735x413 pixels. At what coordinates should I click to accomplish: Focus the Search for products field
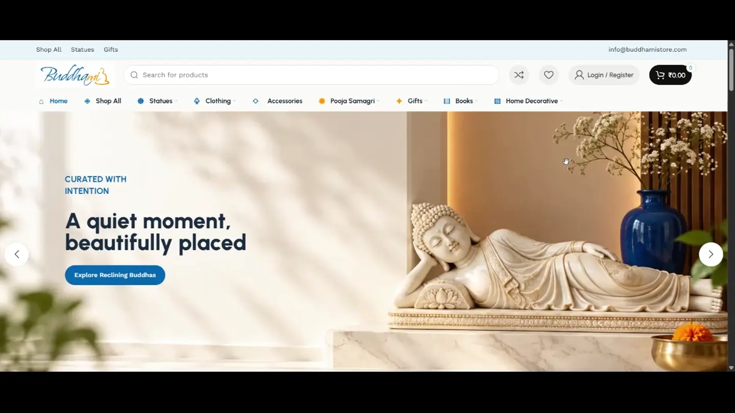pyautogui.click(x=311, y=75)
